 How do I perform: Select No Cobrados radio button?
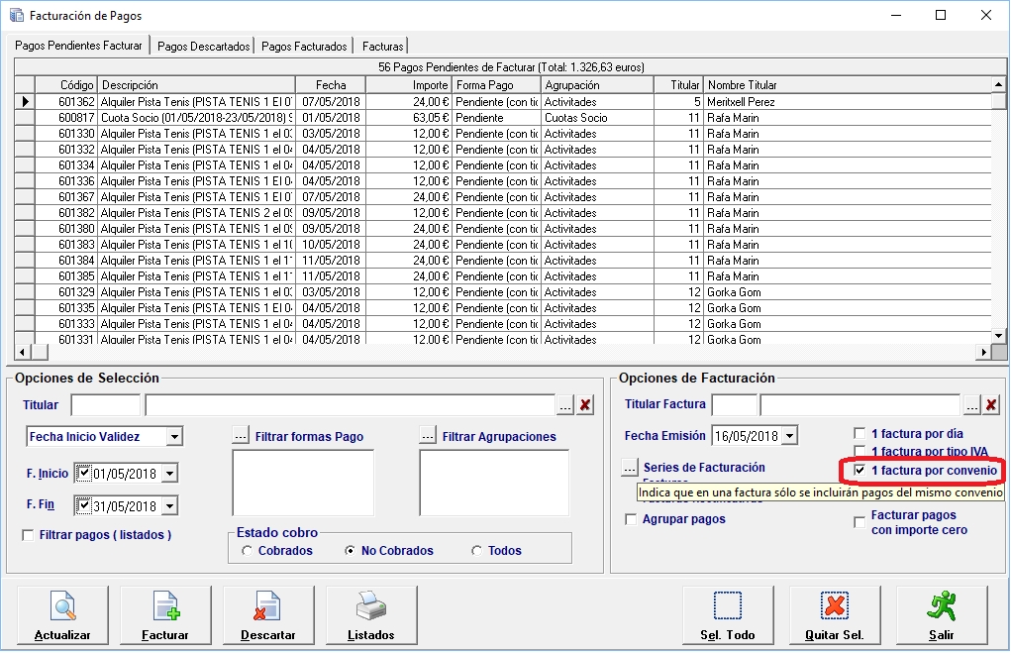[350, 551]
